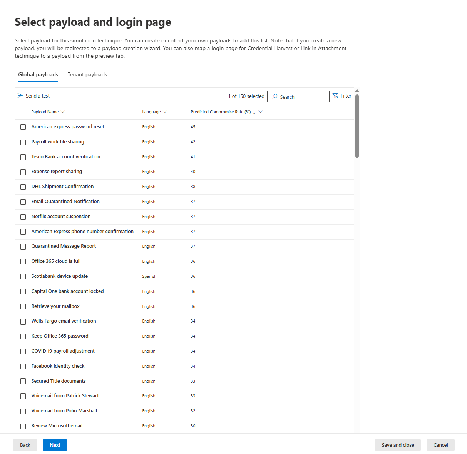Screen dimensions: 467x454
Task: Select the Global payloads tab
Action: point(38,74)
